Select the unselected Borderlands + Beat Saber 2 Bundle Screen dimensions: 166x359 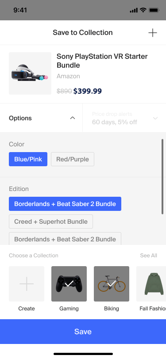[x=65, y=239]
